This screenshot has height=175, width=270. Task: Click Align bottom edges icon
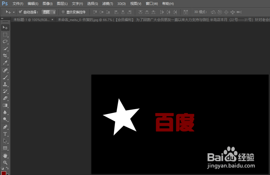(x=108, y=12)
